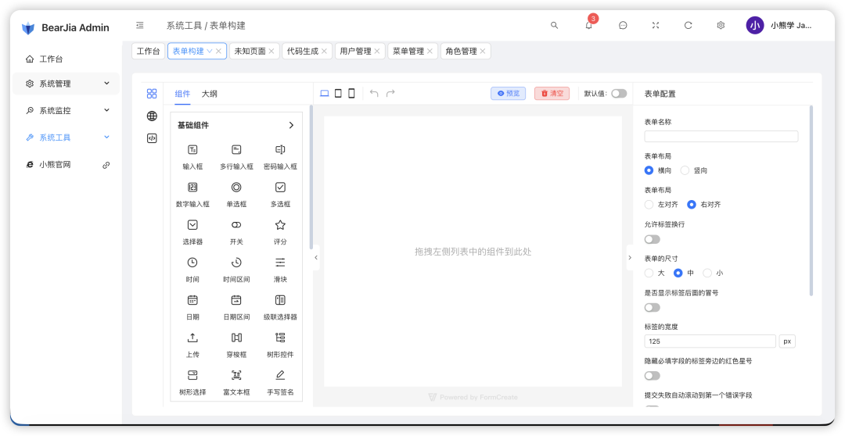Switch canvas to mobile phone preview
845x436 pixels.
pyautogui.click(x=351, y=94)
